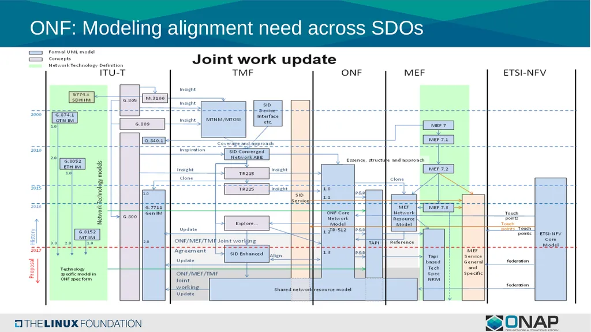The width and height of the screenshot is (591, 332).
Task: Click the ONF column header
Action: pos(351,72)
